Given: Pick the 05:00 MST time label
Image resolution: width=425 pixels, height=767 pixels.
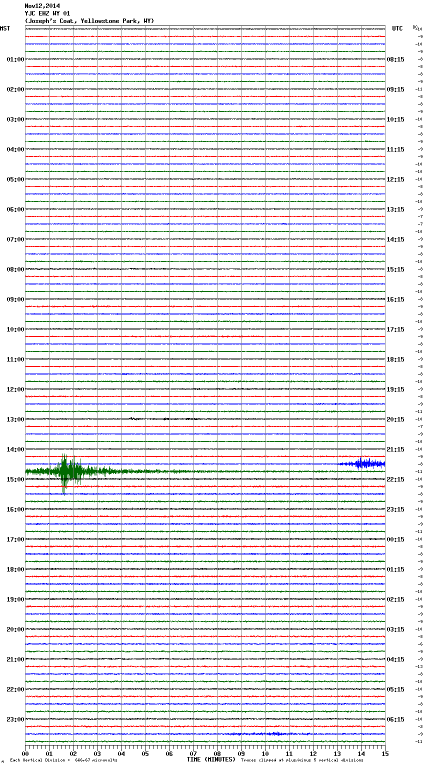Looking at the screenshot, I should click(15, 179).
